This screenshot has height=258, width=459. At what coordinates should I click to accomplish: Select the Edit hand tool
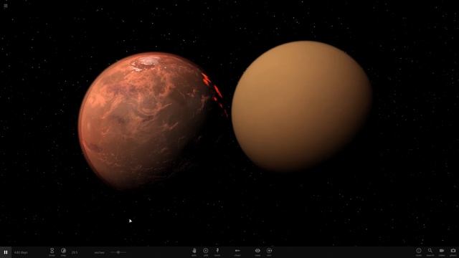pyautogui.click(x=194, y=252)
